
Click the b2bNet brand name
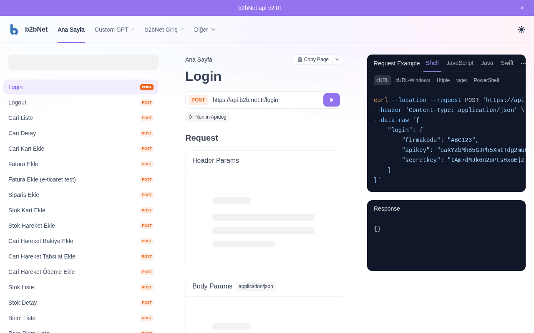(x=36, y=30)
